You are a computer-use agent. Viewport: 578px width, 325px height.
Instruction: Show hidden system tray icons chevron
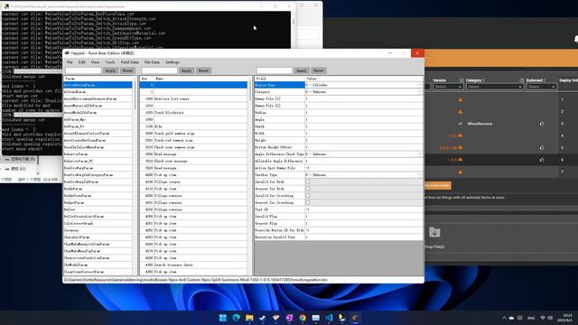point(504,318)
